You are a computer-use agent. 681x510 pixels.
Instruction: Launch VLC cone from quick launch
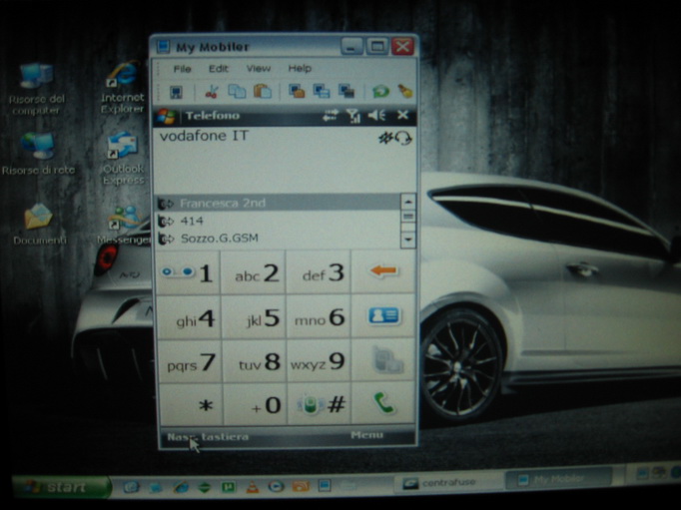(x=253, y=487)
